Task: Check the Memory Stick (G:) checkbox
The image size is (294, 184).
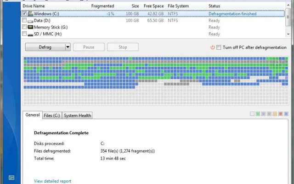Action: click(24, 27)
